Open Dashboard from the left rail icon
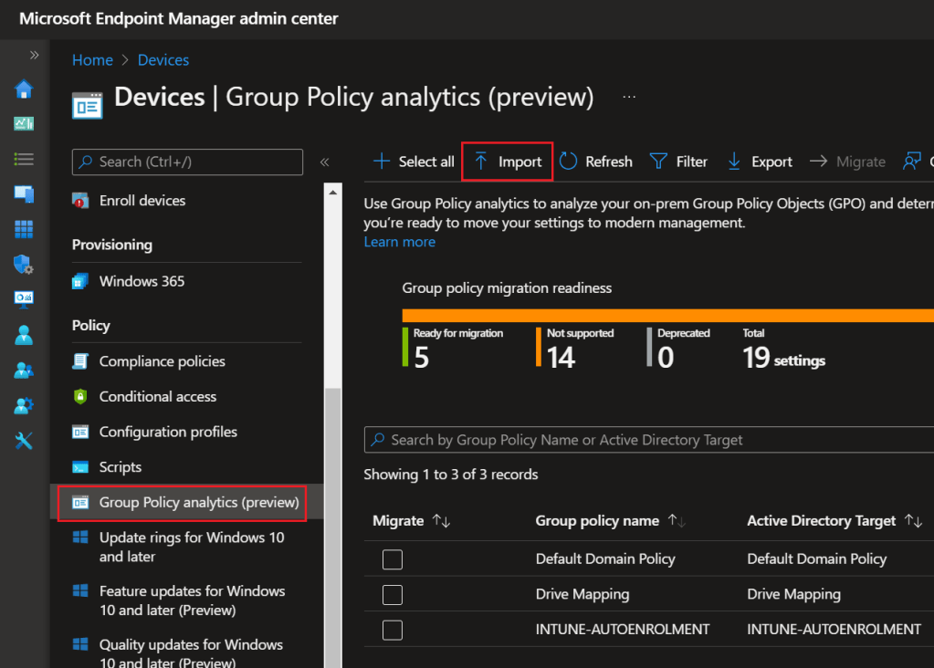Image resolution: width=934 pixels, height=668 pixels. (24, 124)
